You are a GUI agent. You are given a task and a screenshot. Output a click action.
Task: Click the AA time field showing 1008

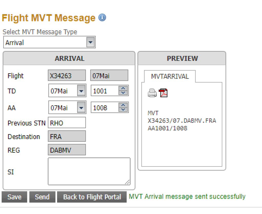104,108
